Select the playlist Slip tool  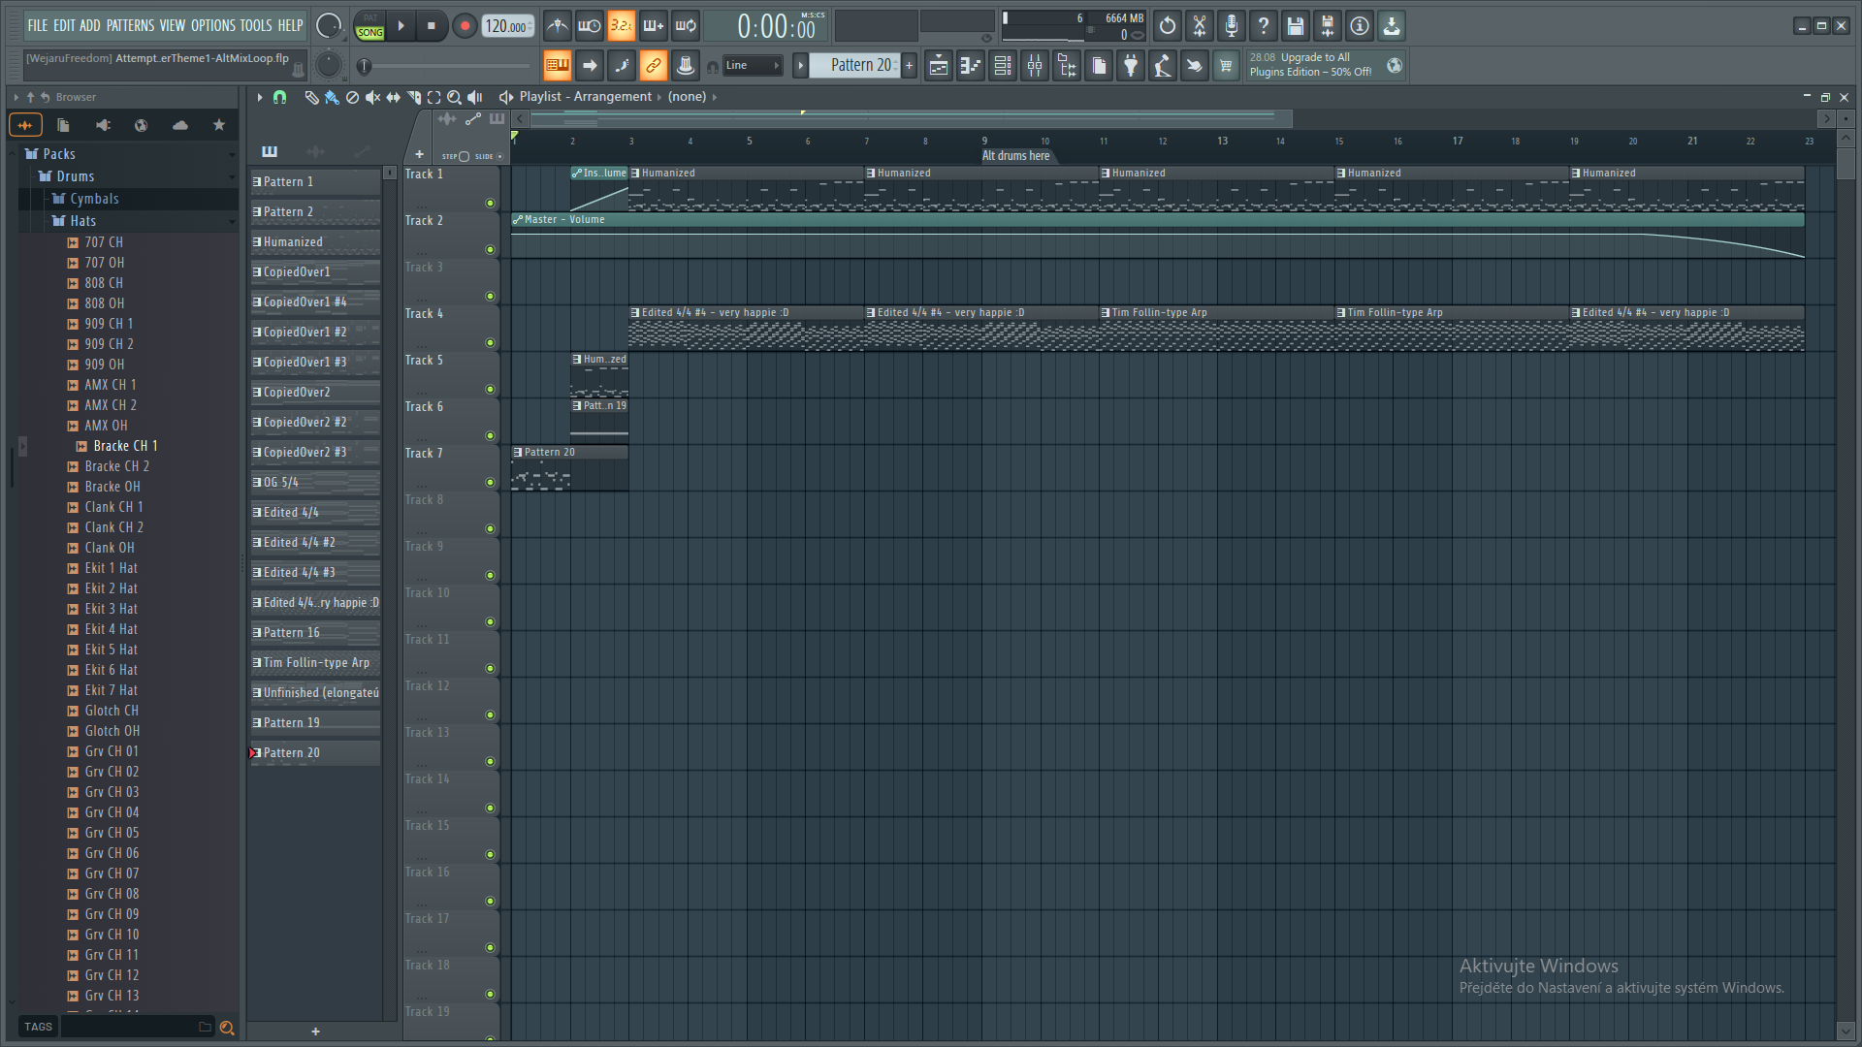coord(393,97)
